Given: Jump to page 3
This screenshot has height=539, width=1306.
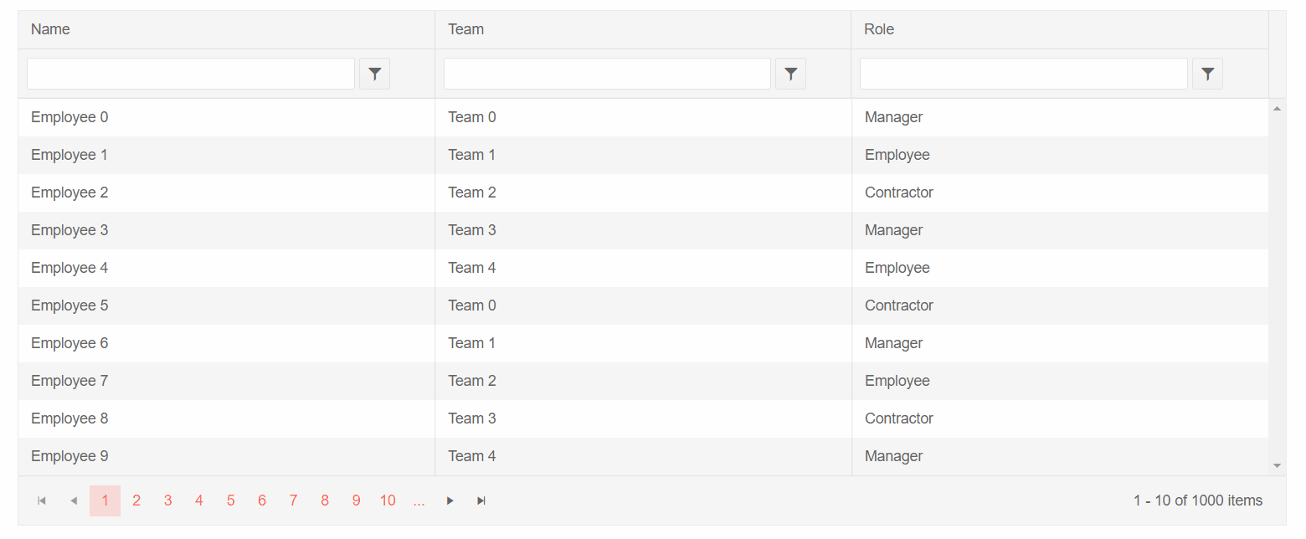Looking at the screenshot, I should point(167,501).
